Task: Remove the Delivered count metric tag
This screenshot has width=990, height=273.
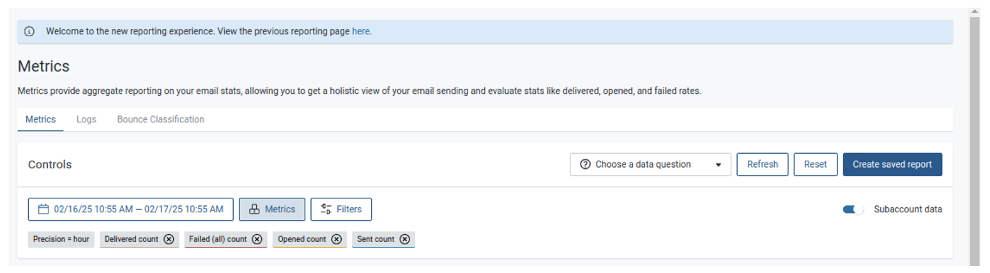Action: [169, 239]
